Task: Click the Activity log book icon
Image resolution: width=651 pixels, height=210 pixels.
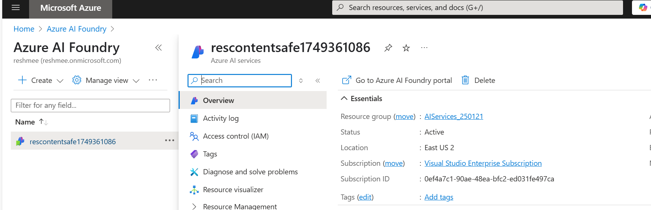Action: 194,118
